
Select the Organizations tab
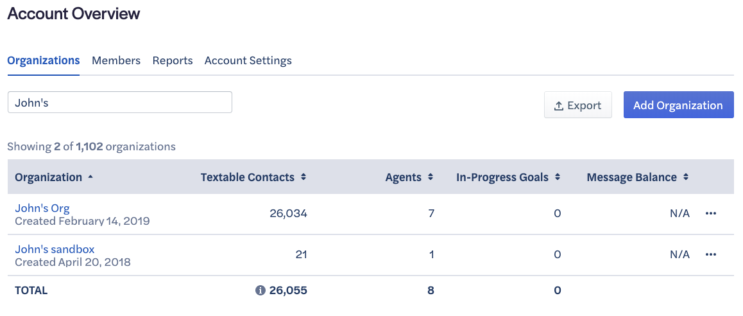(43, 61)
